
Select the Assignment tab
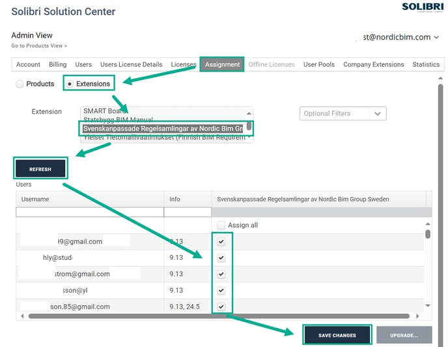coord(222,64)
